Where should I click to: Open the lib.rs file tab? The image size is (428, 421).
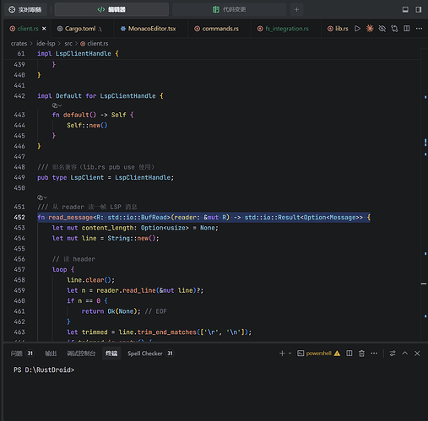pos(338,29)
